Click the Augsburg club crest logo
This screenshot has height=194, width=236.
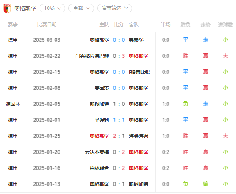(x=7, y=8)
